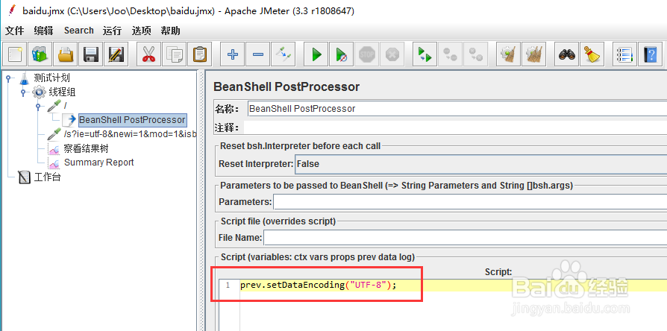
Task: Click the Parameters input field
Action: coord(469,202)
